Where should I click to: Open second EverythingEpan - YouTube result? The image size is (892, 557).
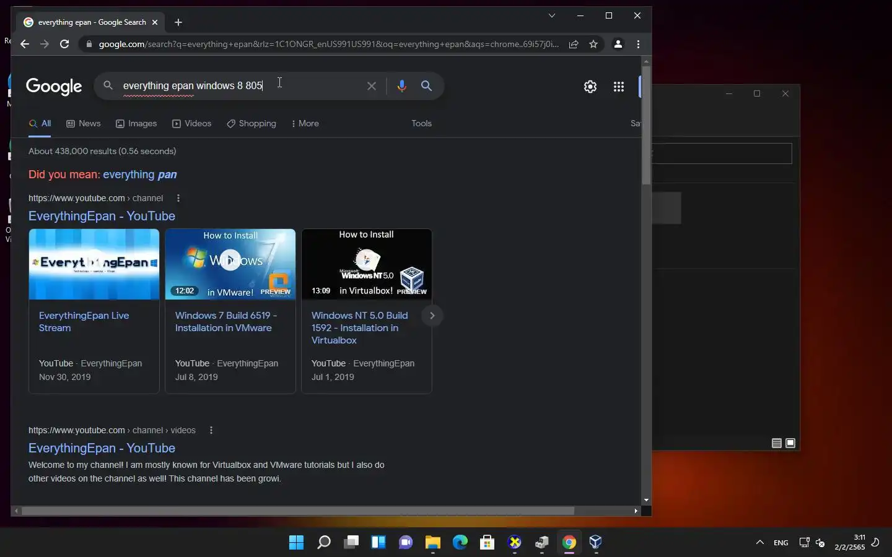[x=102, y=448]
